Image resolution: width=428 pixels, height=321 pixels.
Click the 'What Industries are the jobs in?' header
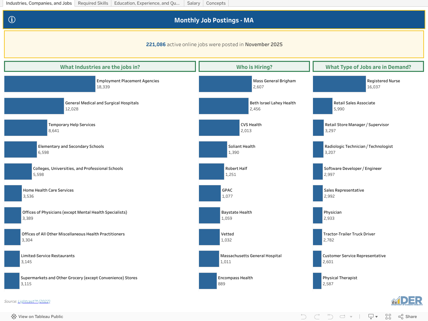[100, 67]
